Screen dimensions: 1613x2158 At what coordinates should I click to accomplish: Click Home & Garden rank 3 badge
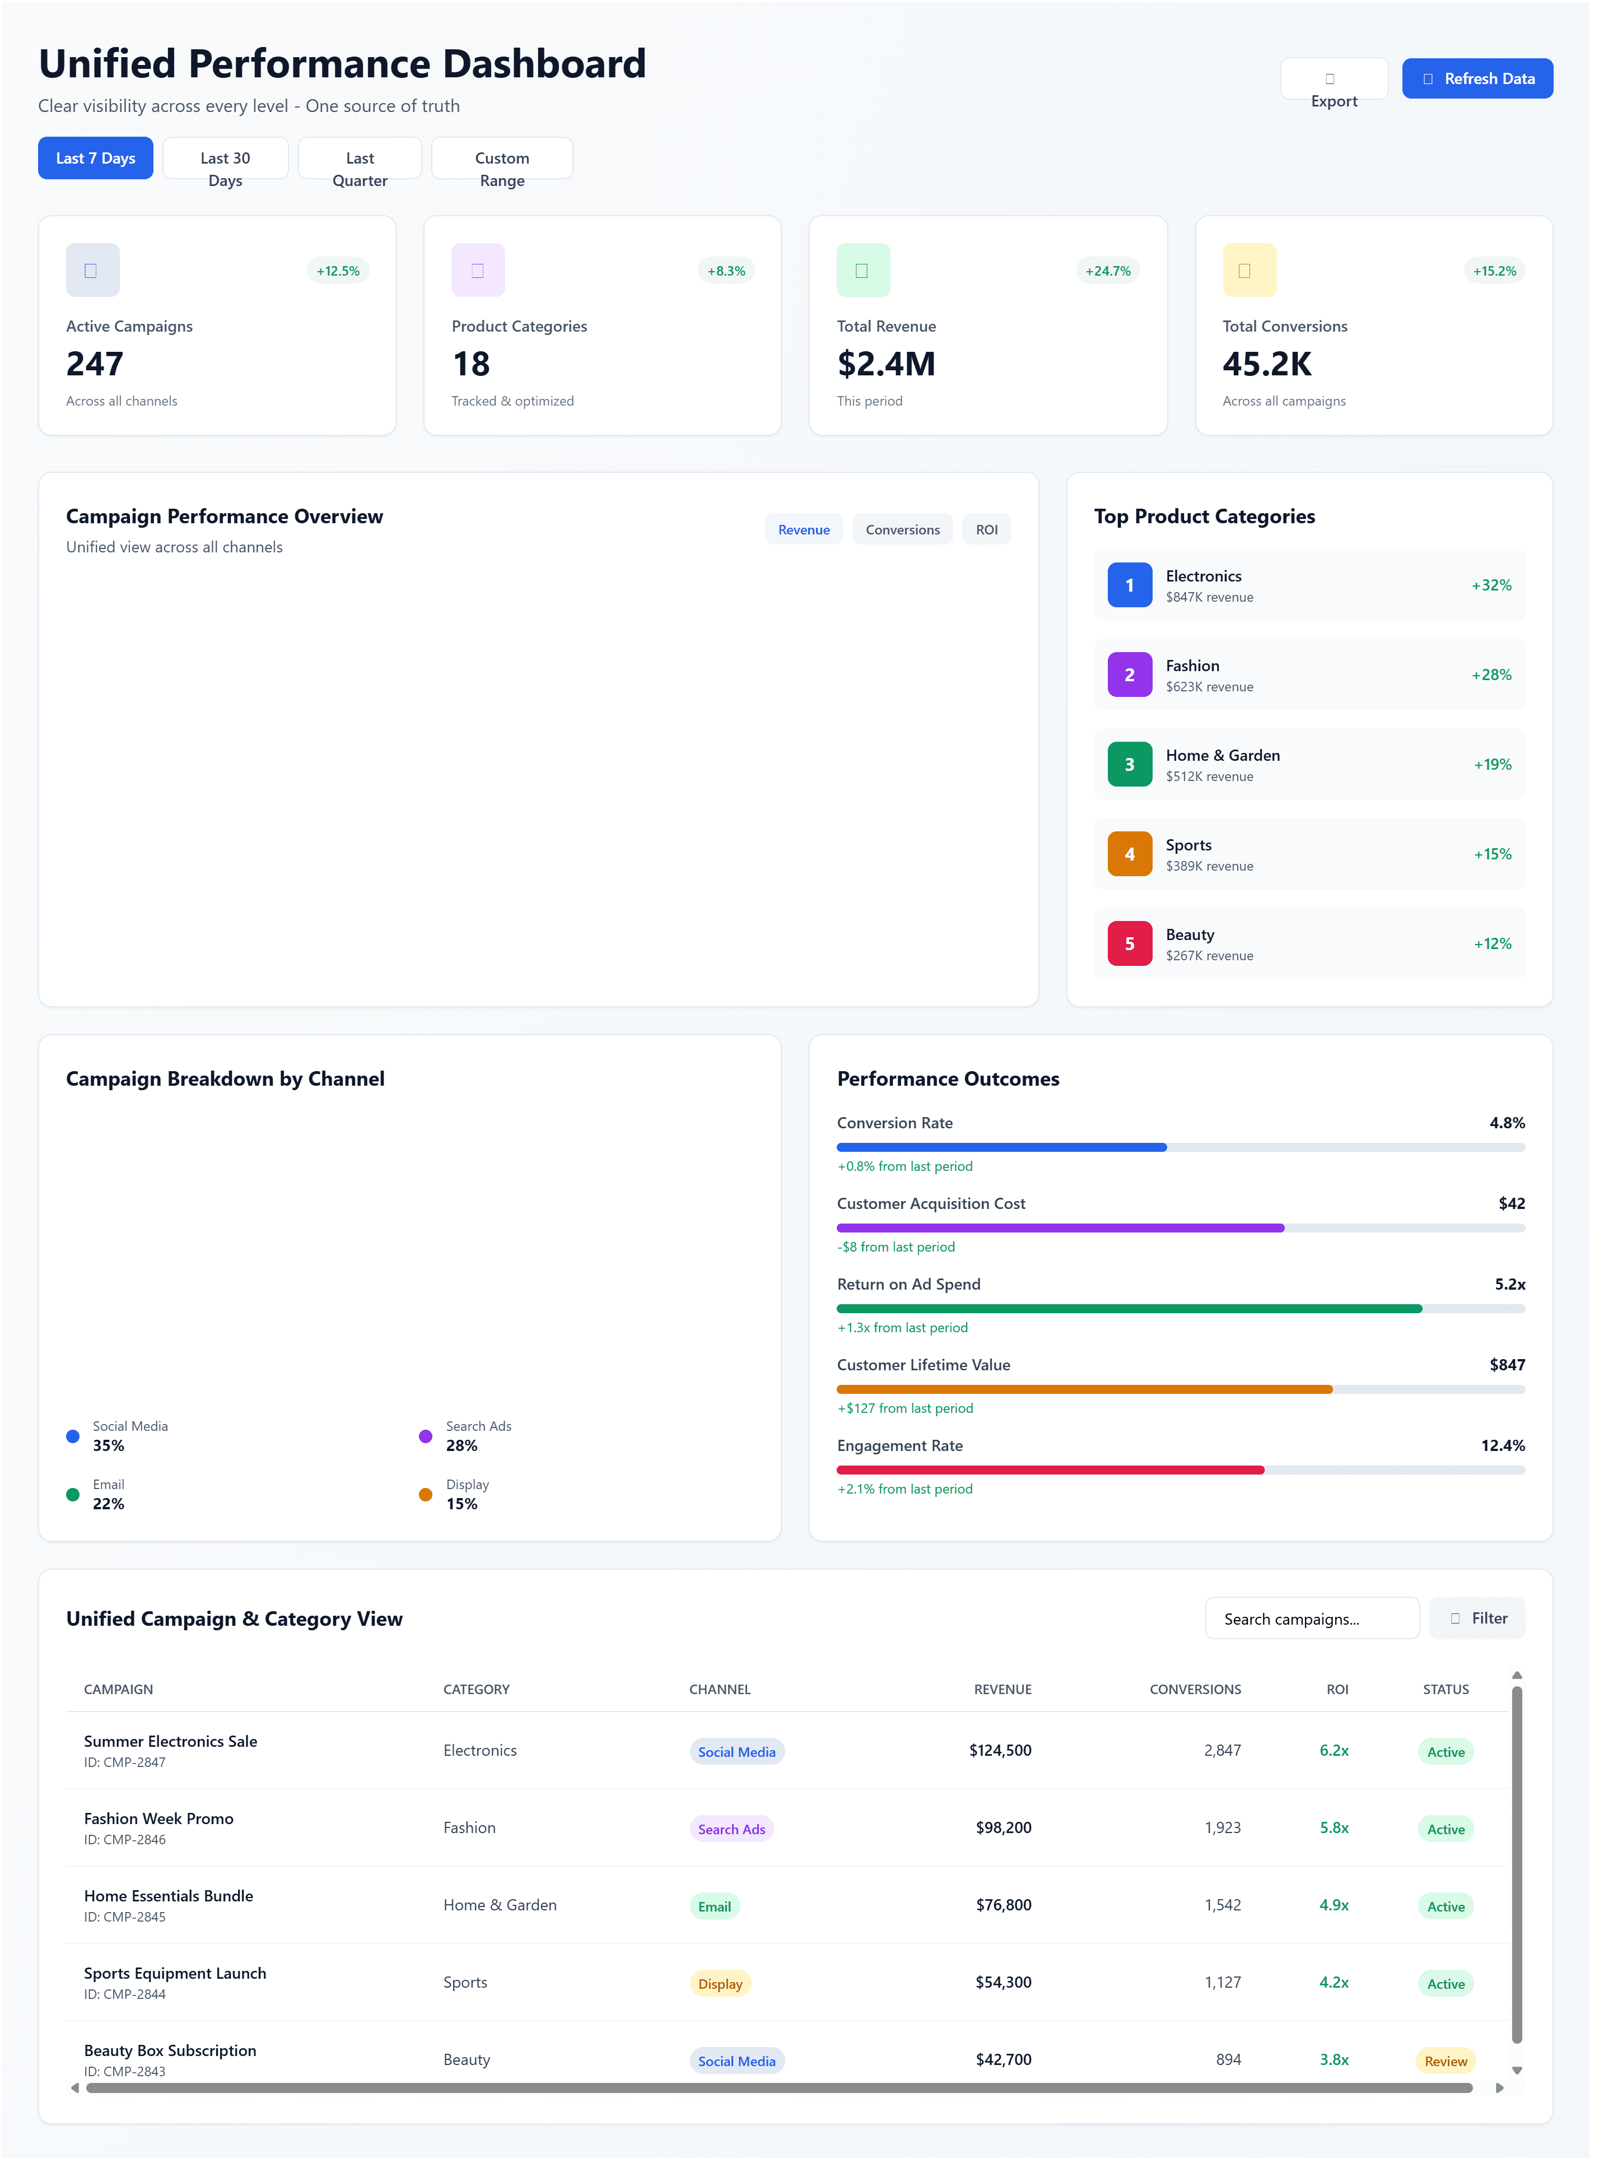point(1129,764)
